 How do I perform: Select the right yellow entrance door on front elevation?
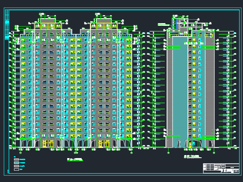click(x=104, y=143)
